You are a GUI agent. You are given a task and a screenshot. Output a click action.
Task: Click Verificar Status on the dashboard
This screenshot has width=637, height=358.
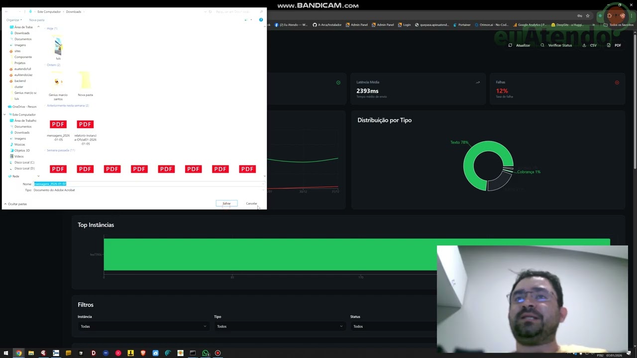point(556,45)
